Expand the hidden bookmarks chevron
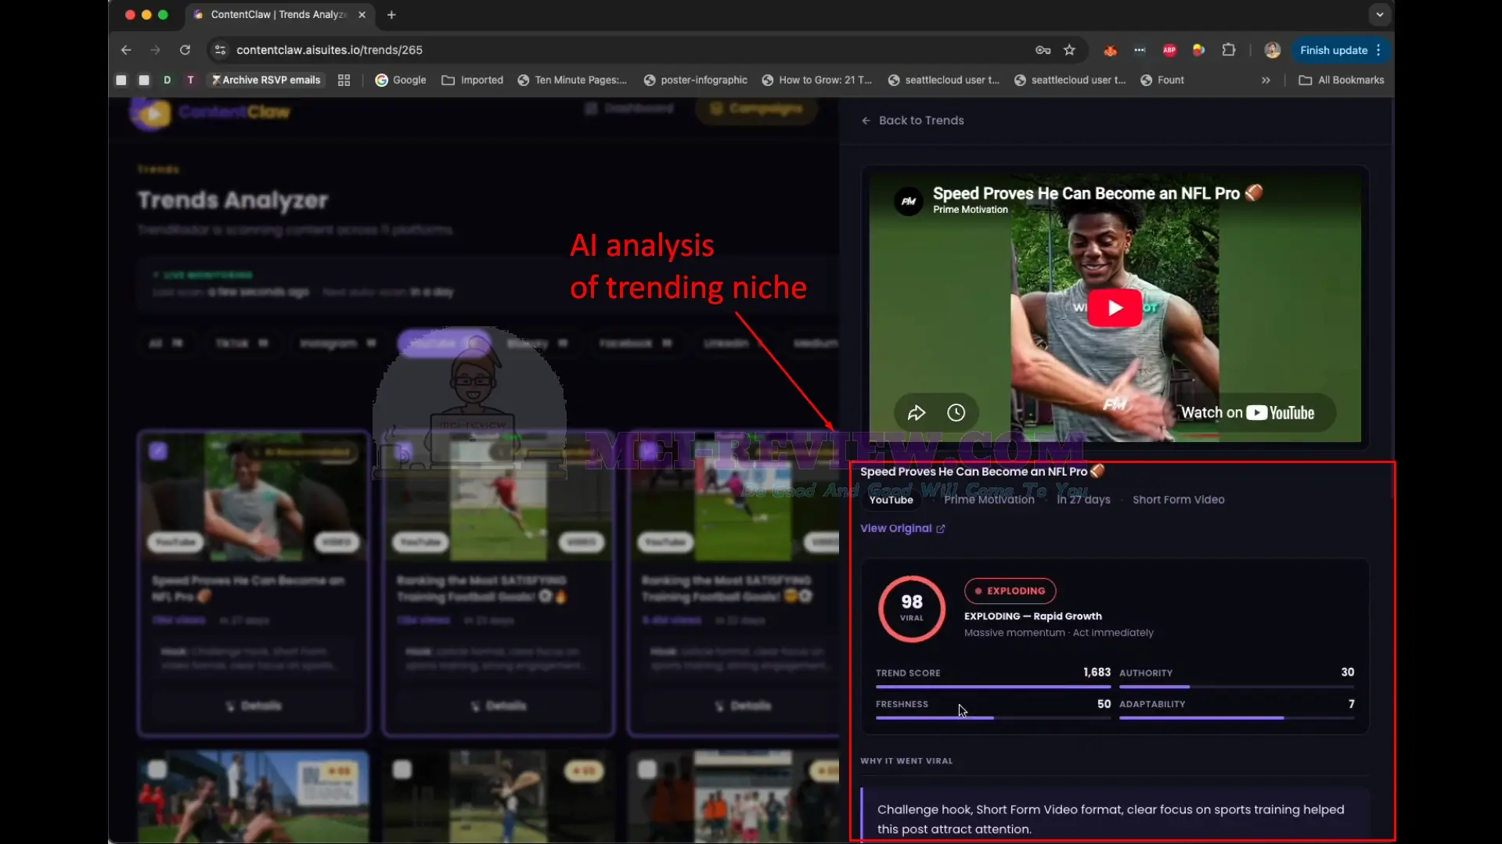Image resolution: width=1502 pixels, height=844 pixels. coord(1266,80)
